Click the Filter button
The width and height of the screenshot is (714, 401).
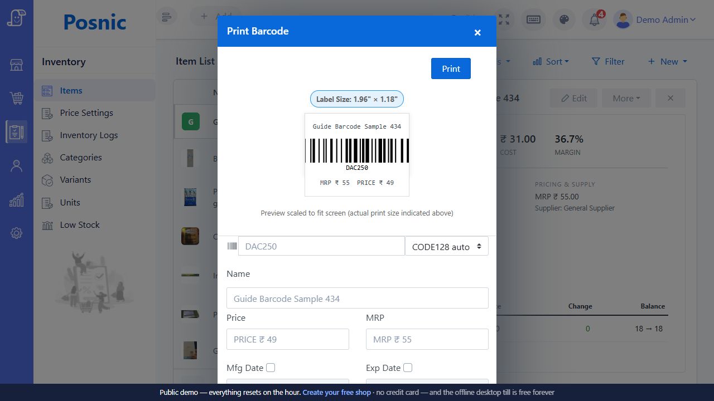pos(608,61)
